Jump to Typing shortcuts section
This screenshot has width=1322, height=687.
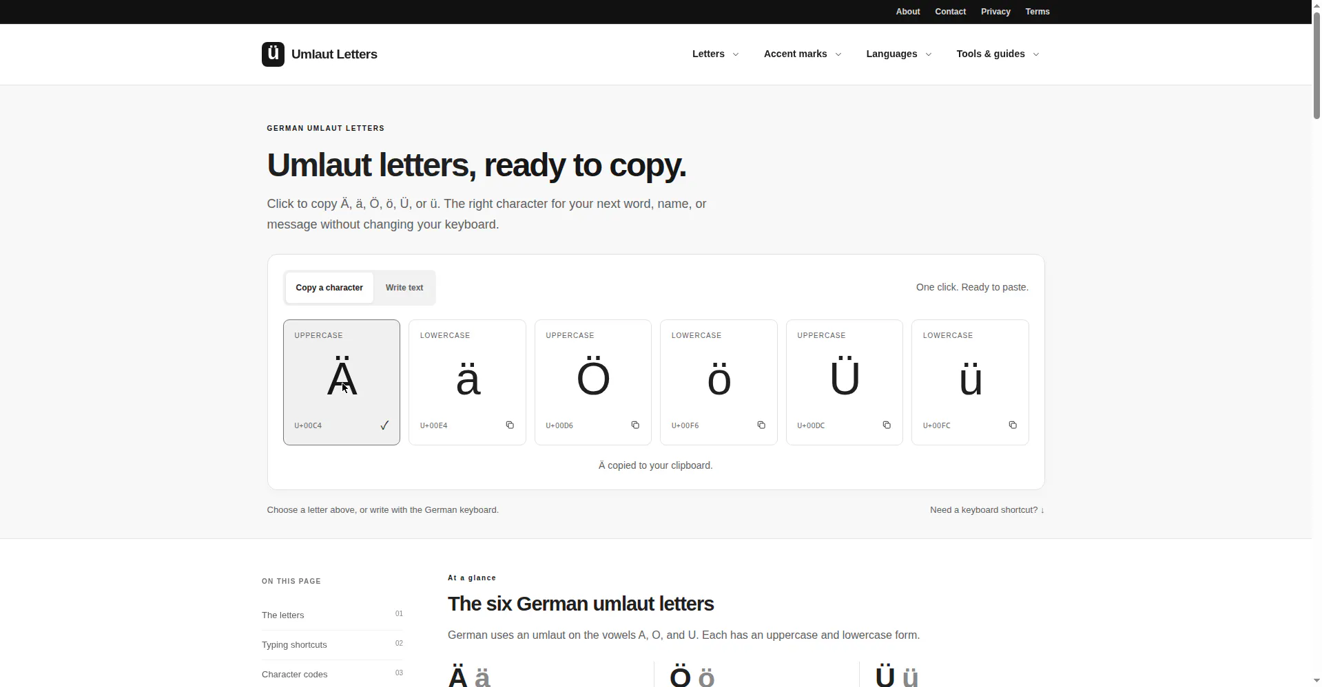click(x=332, y=645)
